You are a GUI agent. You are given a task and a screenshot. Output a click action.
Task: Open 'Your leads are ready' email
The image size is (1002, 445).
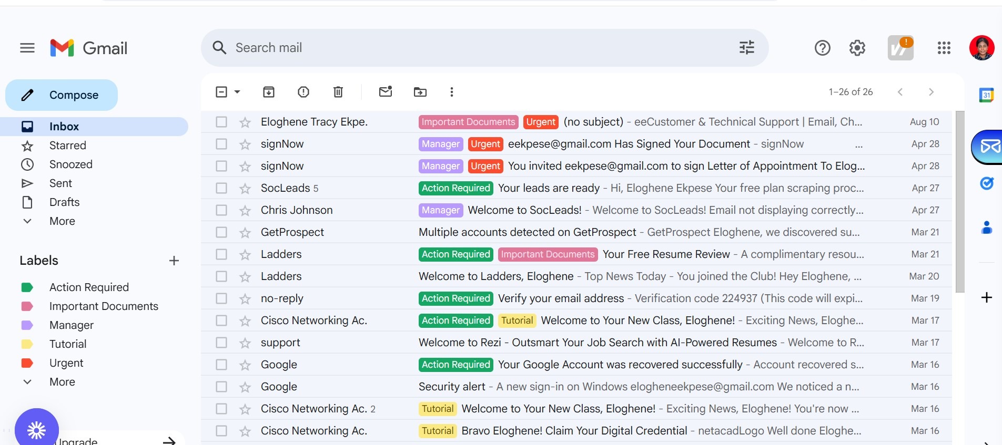(576, 188)
